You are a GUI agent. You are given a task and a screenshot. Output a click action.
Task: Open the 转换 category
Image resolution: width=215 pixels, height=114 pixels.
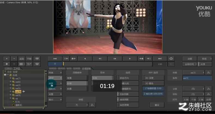pyautogui.click(x=55, y=73)
